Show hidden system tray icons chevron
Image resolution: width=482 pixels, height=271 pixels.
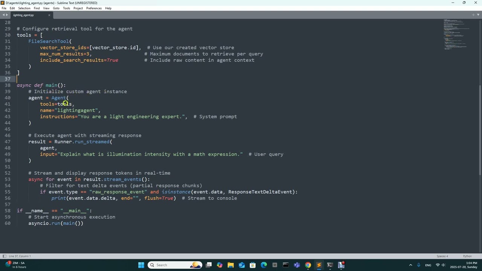[410, 265]
